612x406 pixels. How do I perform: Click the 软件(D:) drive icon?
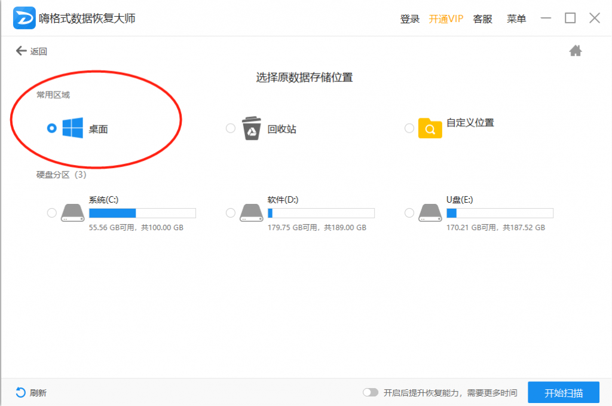(x=252, y=213)
